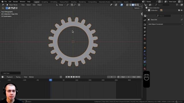
Task: Open the Scene properties tab icon
Action: point(145,35)
